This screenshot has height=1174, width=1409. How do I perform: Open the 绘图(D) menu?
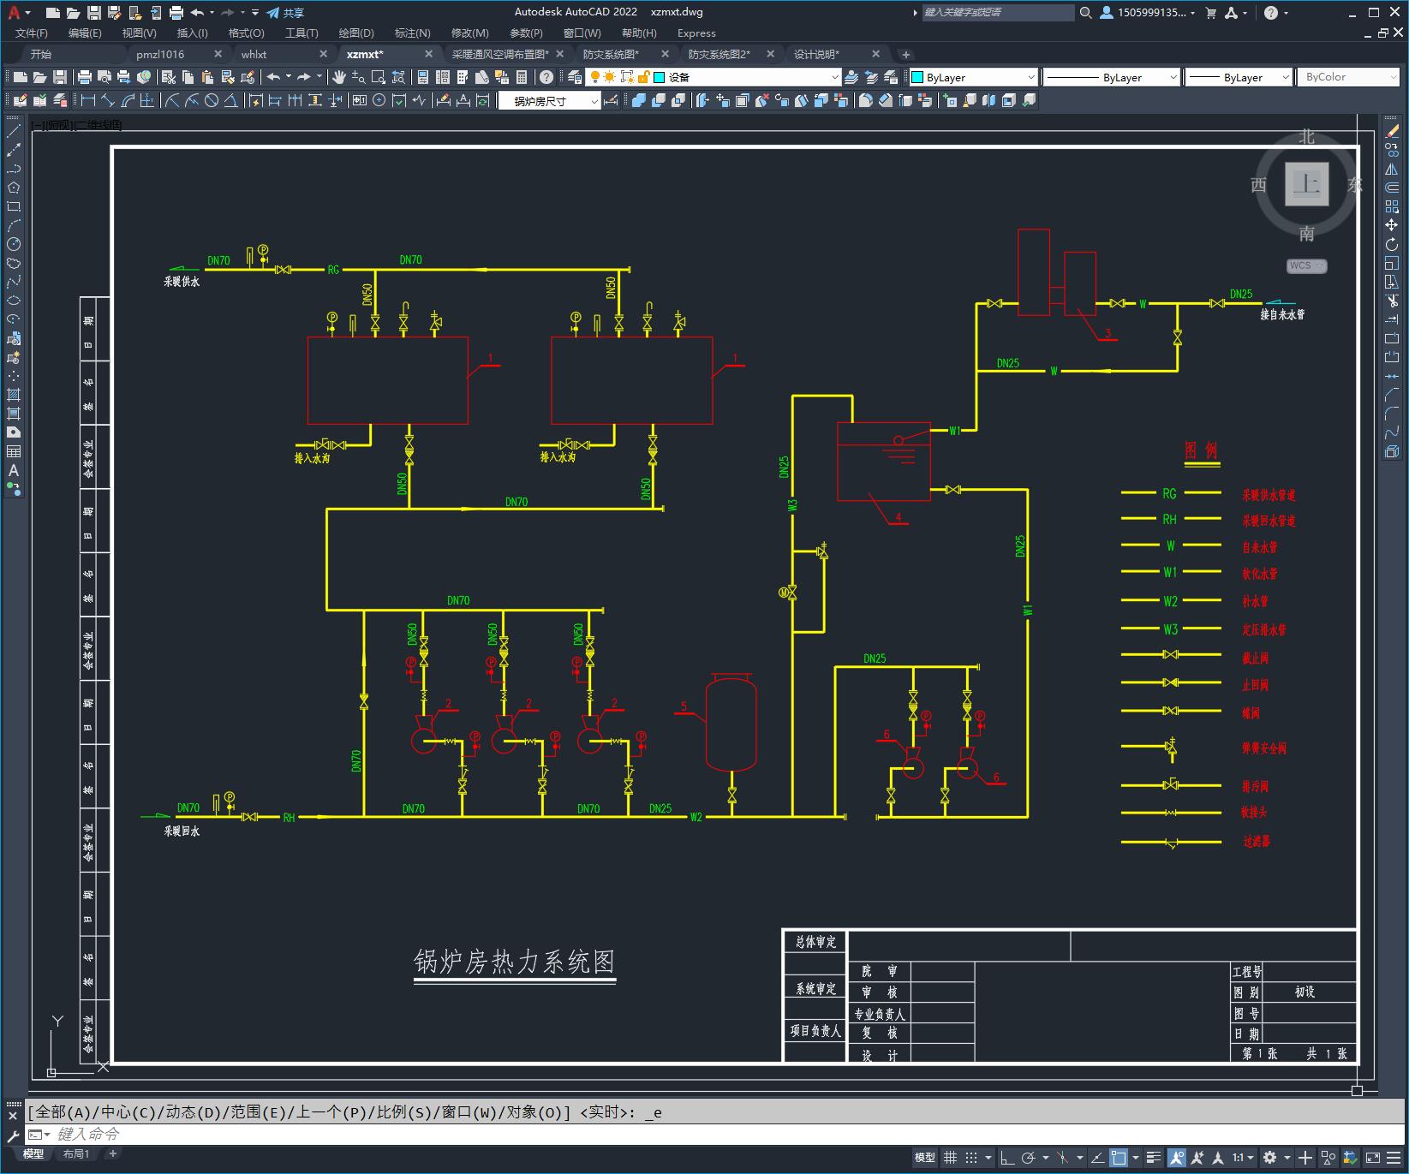(x=356, y=33)
